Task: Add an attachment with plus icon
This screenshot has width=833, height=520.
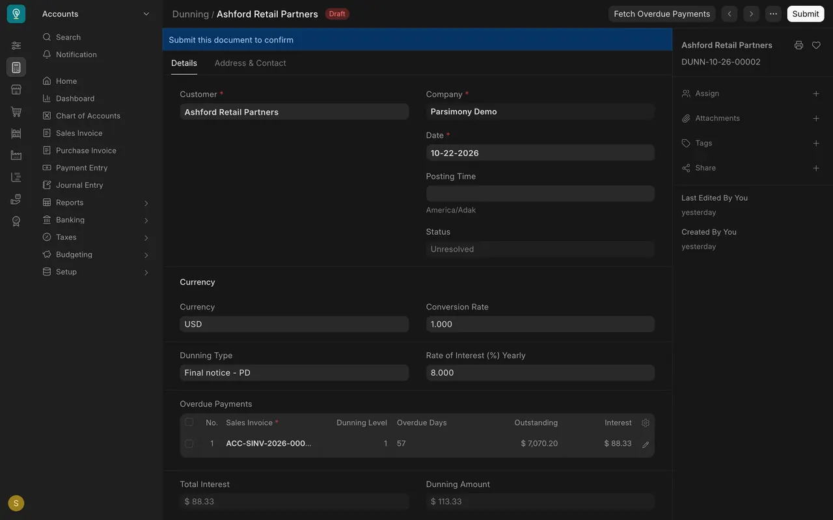Action: point(816,118)
